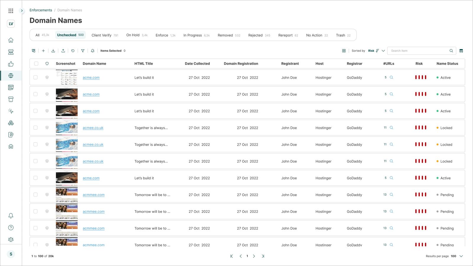Screen dimensions: 473x266
Task: Click red risk bars in first Pending row
Action: [x=421, y=195]
